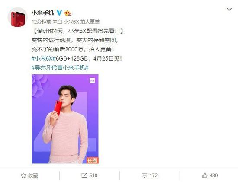Click the MI logo on the poster
This screenshot has width=238, height=182.
point(92,80)
